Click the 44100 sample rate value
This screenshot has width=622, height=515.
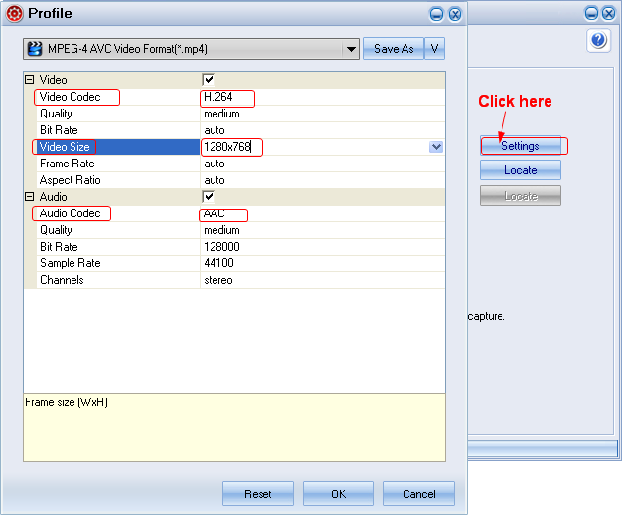pos(218,263)
